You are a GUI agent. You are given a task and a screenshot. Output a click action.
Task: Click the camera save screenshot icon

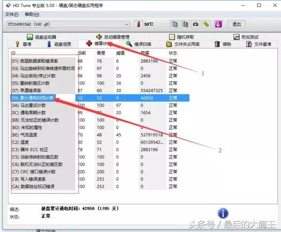point(195,24)
